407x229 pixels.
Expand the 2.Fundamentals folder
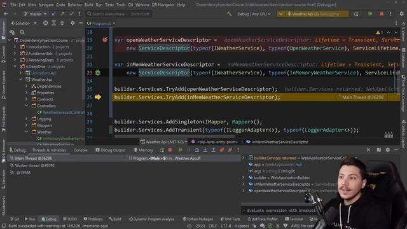click(x=15, y=53)
